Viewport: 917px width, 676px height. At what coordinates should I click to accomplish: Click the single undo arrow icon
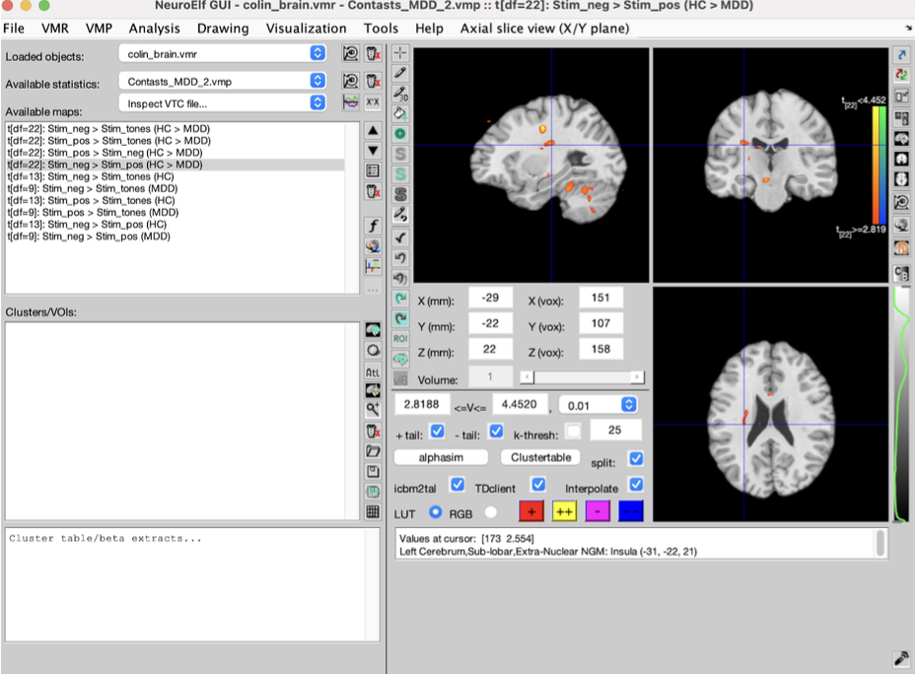pos(400,257)
